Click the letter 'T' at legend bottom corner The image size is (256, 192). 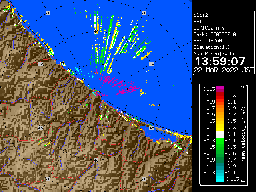coord(243,181)
